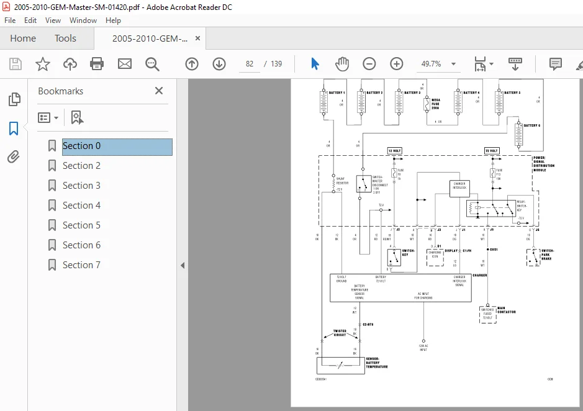Jump to Section 4 bookmark
This screenshot has width=583, height=411.
pyautogui.click(x=81, y=205)
